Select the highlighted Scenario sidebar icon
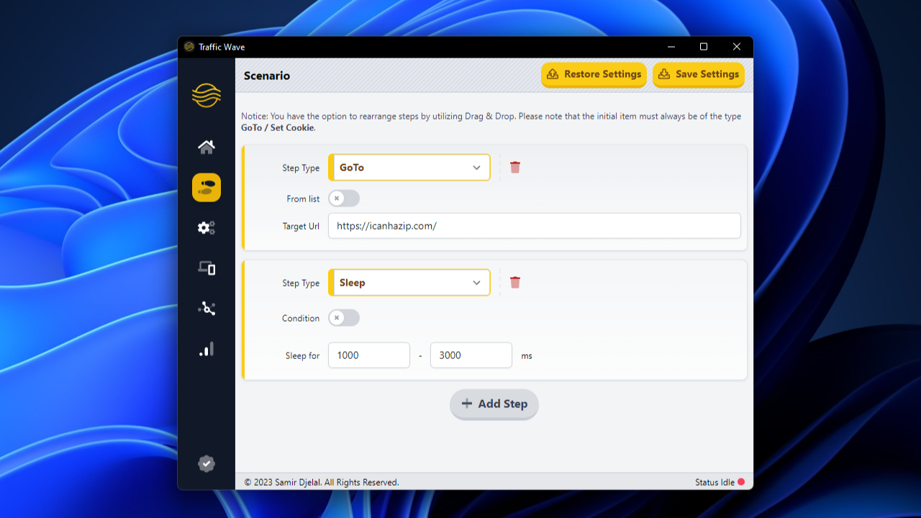The image size is (921, 518). tap(207, 188)
